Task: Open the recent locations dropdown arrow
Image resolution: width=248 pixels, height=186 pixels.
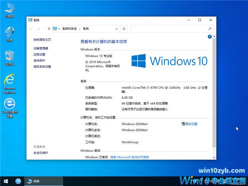Action: [43, 29]
